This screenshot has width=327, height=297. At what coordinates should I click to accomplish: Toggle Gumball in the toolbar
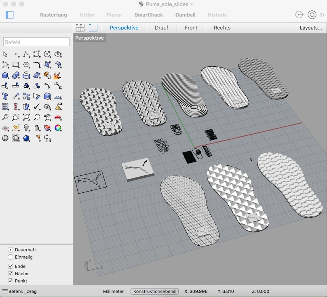(186, 15)
